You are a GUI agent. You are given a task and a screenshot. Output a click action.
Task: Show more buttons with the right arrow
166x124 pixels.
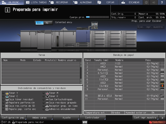point(162,118)
